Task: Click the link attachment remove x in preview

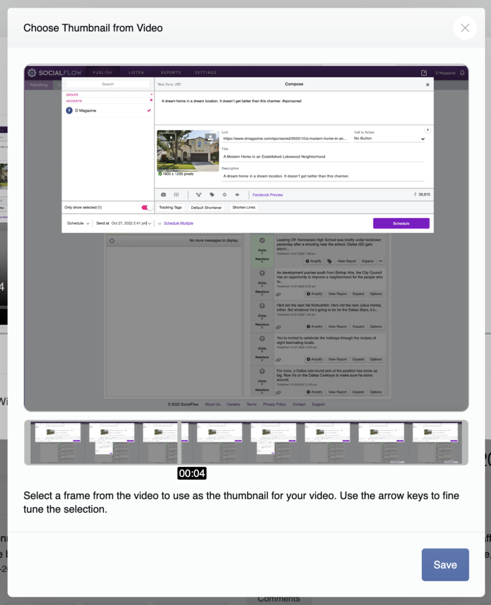Action: 427,130
